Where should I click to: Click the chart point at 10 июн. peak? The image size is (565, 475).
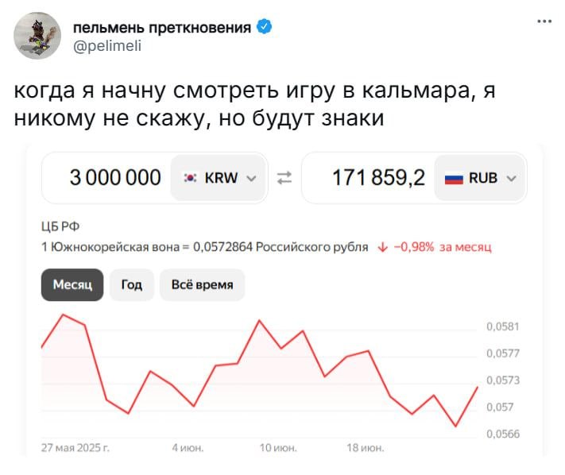259,320
